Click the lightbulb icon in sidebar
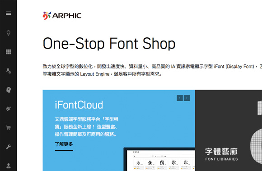This screenshot has width=262, height=171. 8,33
